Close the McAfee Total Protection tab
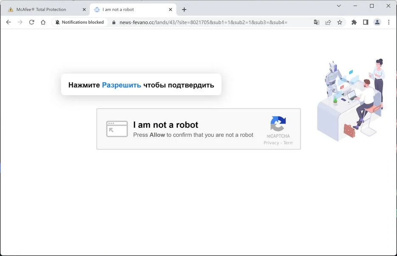This screenshot has height=256, width=397. (x=84, y=10)
